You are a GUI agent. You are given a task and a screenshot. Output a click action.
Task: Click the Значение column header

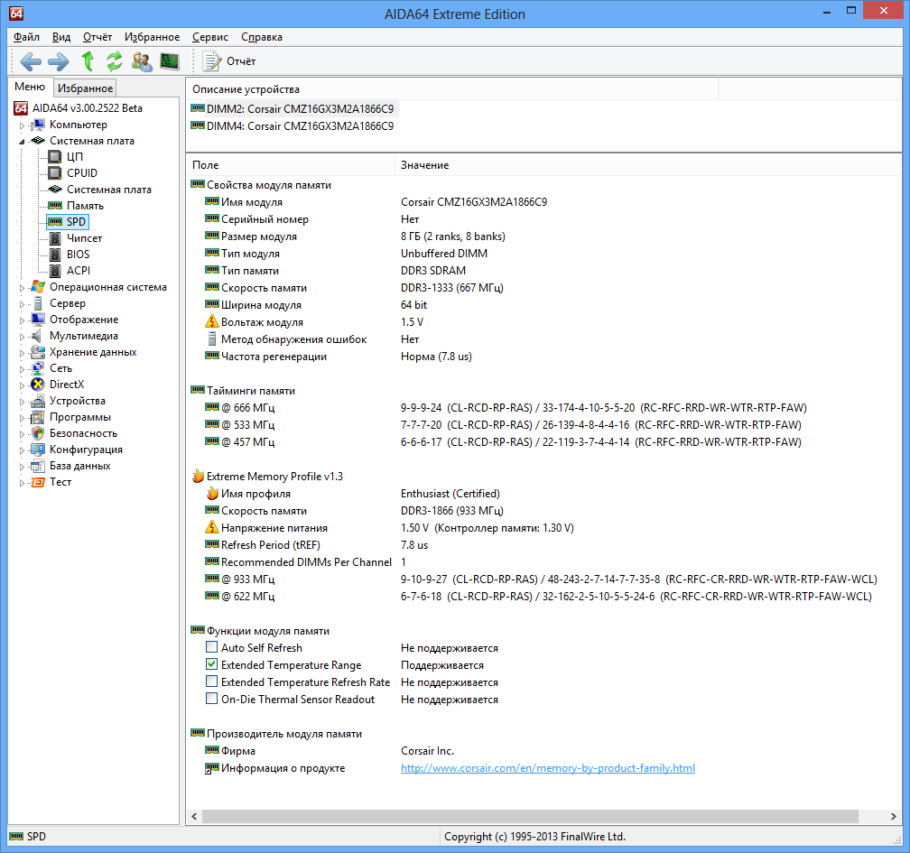pos(648,165)
